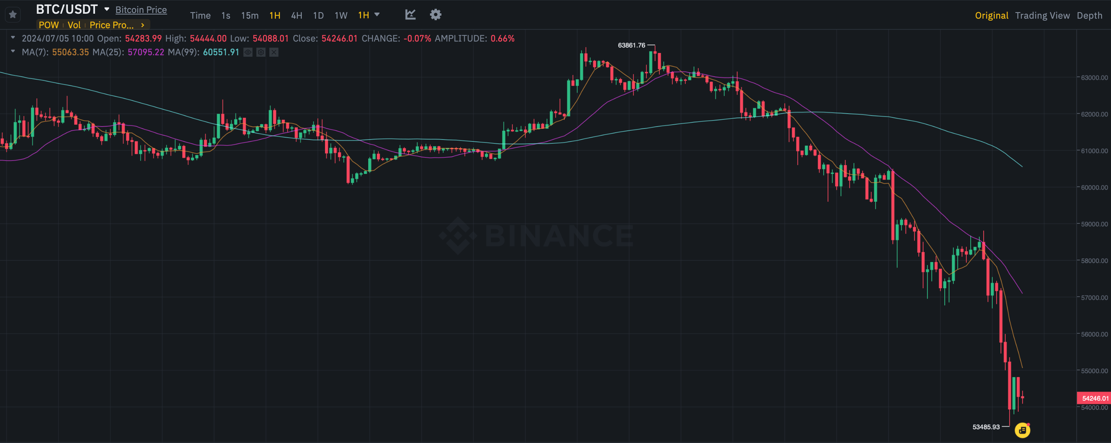Click the 2024/07/05 10:00 timestamp
Screen dimensions: 1111x443
click(x=58, y=39)
